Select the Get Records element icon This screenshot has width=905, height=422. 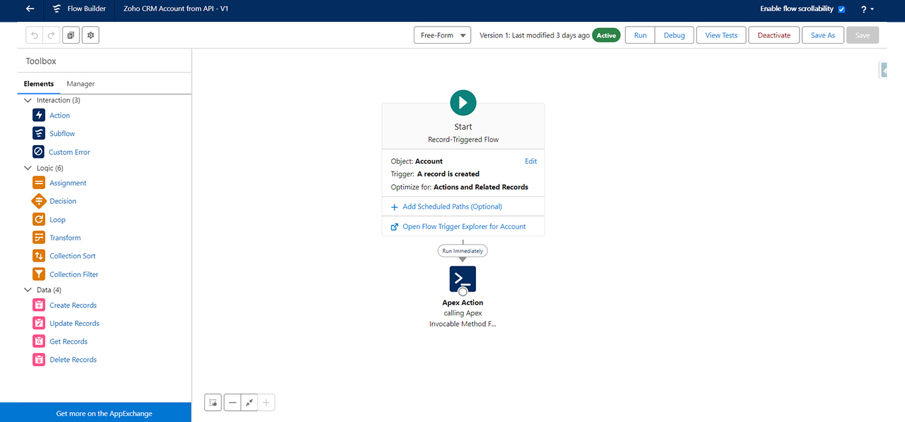tap(38, 341)
